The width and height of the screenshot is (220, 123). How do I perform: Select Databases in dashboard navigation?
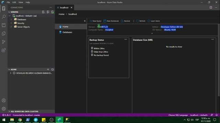71,32
